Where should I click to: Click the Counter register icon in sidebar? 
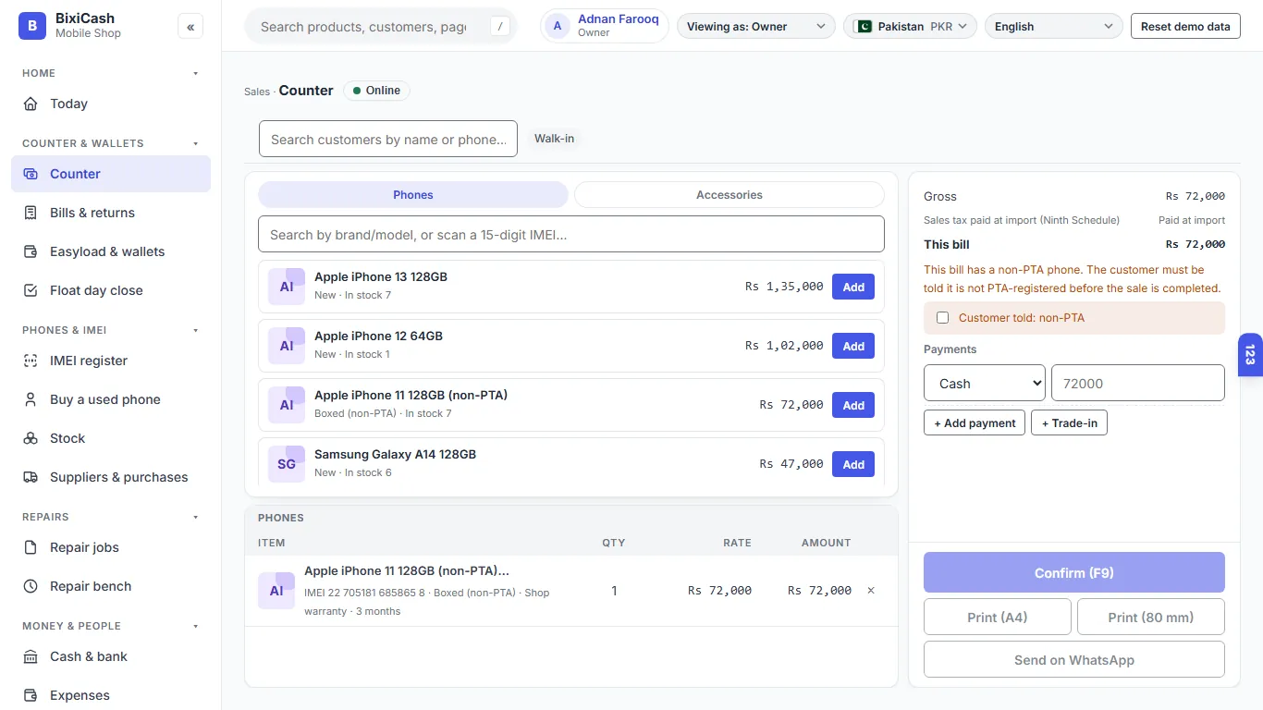(31, 174)
